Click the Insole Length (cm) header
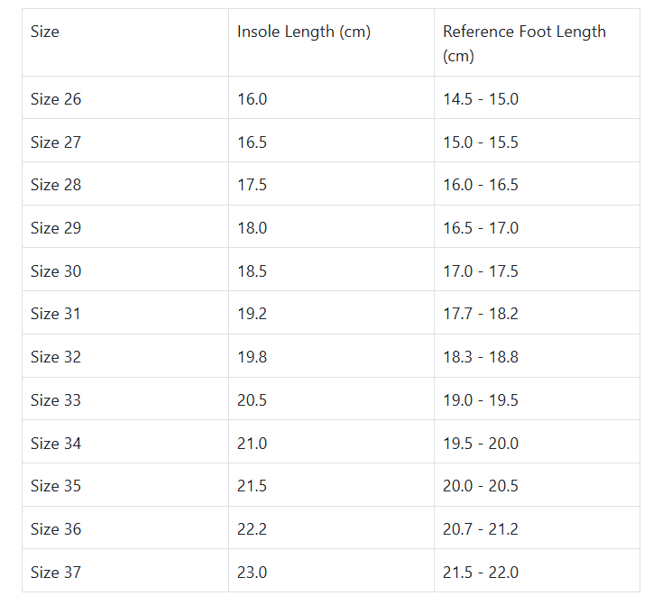The image size is (653, 605). point(303,32)
